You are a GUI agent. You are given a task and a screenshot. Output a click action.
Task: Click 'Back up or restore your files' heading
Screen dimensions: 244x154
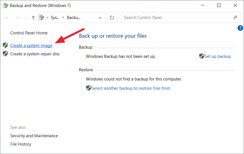(113, 36)
